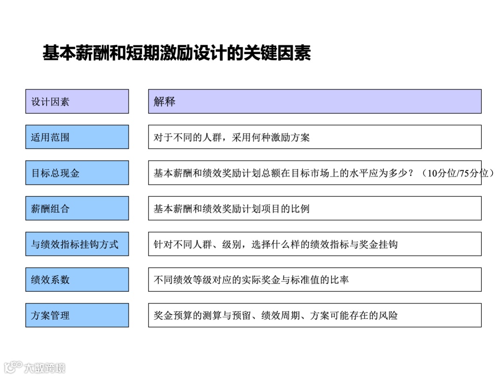Viewport: 503px width, 377px height.
Task: Click the 目标总现金 box
Action: point(77,173)
